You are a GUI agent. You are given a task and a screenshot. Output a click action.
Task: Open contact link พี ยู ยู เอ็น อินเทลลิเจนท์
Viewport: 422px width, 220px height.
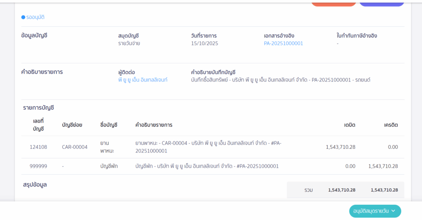pyautogui.click(x=143, y=80)
